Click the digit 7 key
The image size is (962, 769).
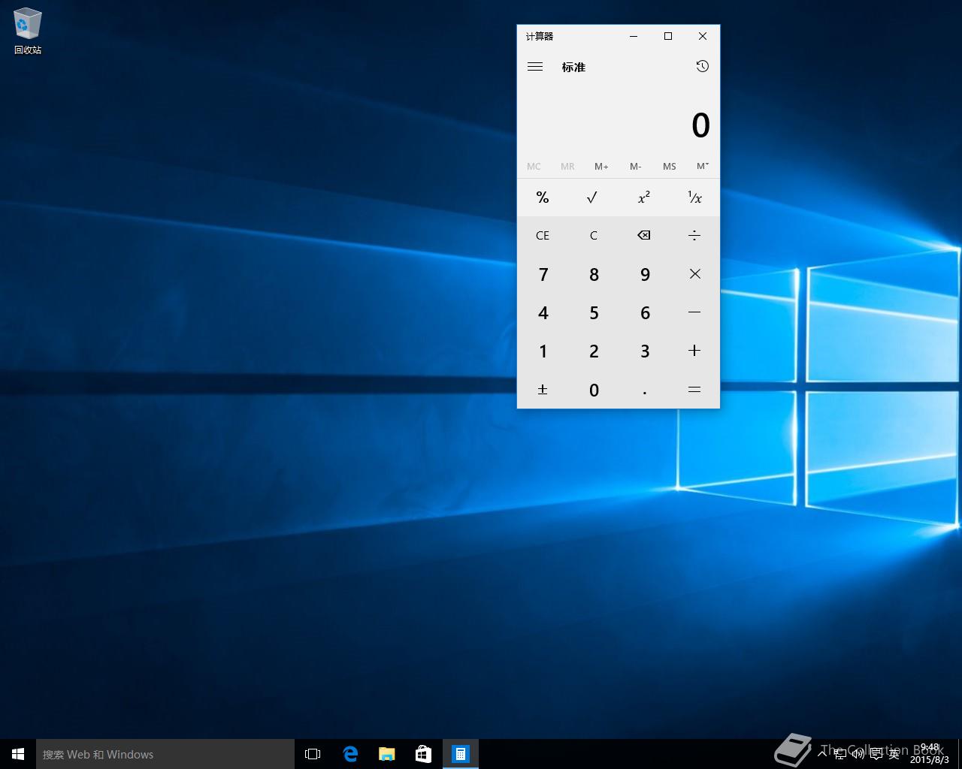[x=543, y=274]
